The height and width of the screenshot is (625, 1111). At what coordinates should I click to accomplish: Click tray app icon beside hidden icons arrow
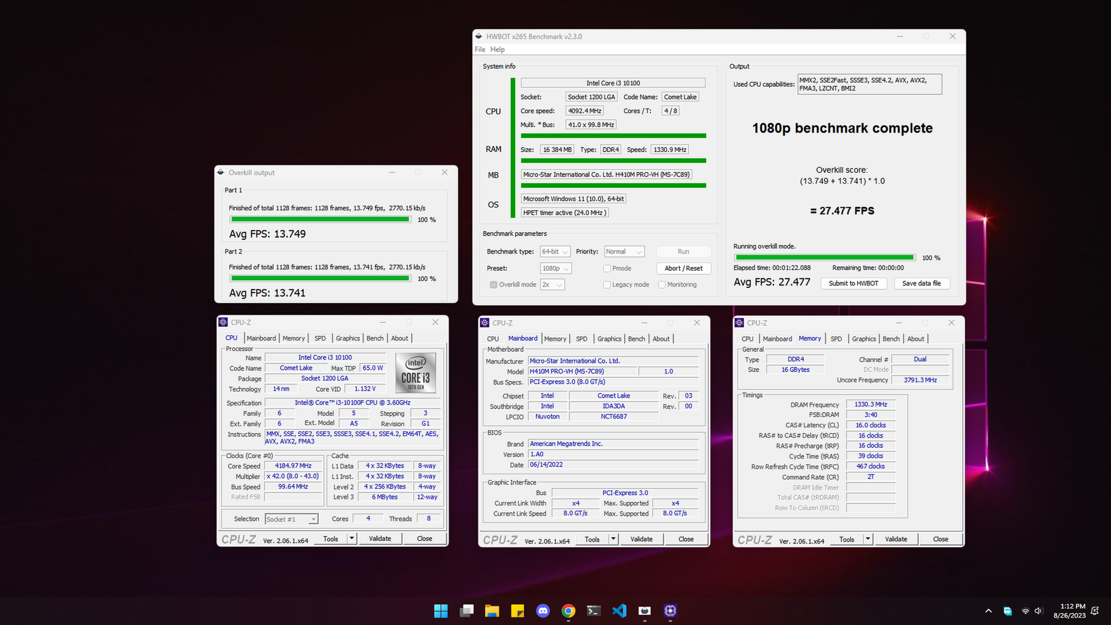[x=1007, y=611]
